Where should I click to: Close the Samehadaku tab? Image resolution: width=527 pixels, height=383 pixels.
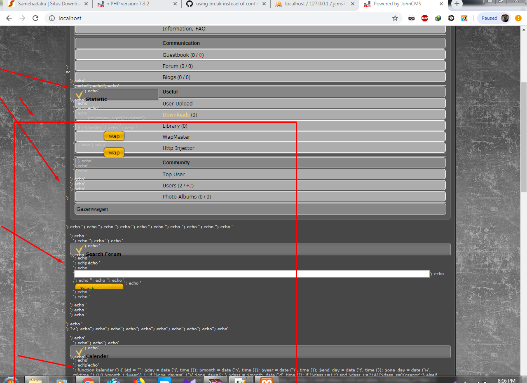point(85,4)
